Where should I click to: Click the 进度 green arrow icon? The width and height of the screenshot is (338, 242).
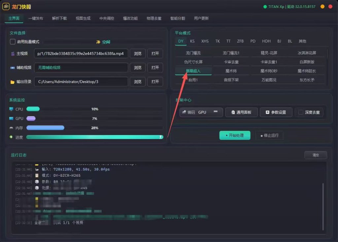(11, 137)
